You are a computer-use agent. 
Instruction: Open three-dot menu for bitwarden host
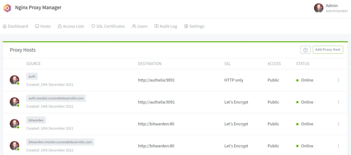coord(338,124)
